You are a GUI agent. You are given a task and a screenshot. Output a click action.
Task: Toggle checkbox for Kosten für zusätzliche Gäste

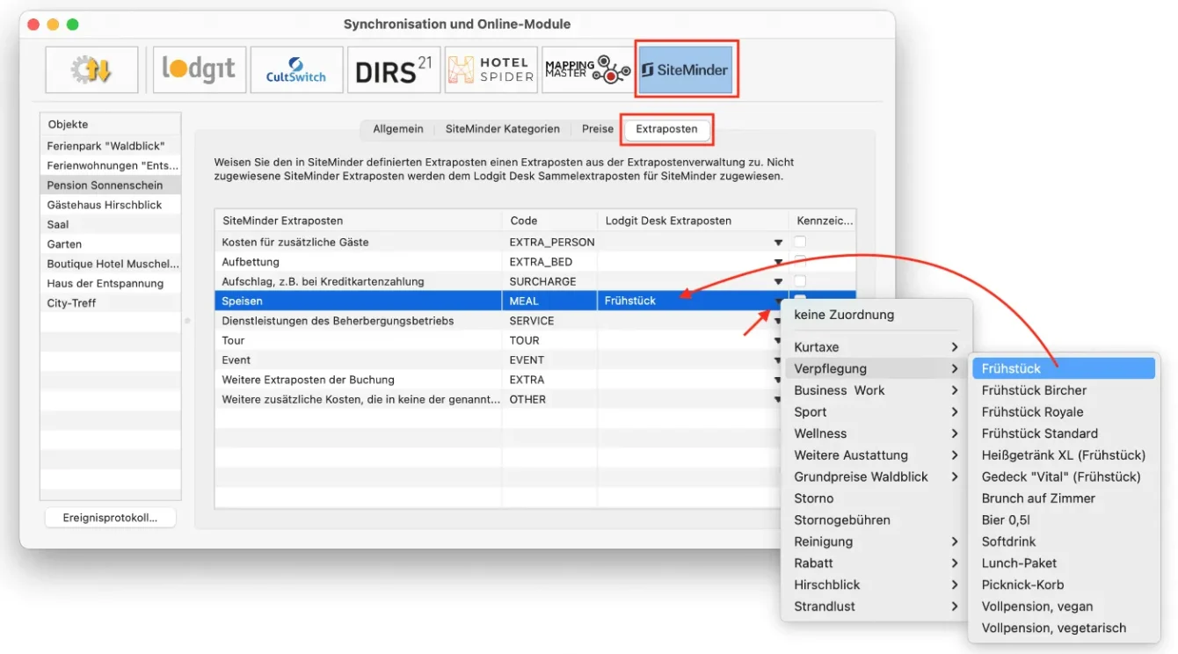click(x=800, y=242)
